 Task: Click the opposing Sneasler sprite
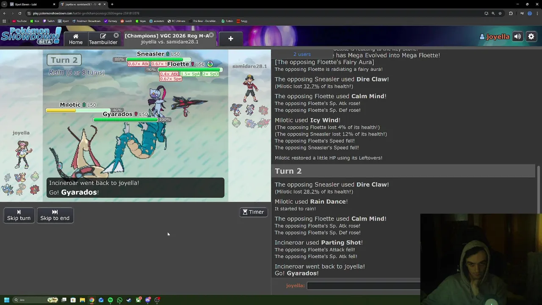pyautogui.click(x=158, y=102)
